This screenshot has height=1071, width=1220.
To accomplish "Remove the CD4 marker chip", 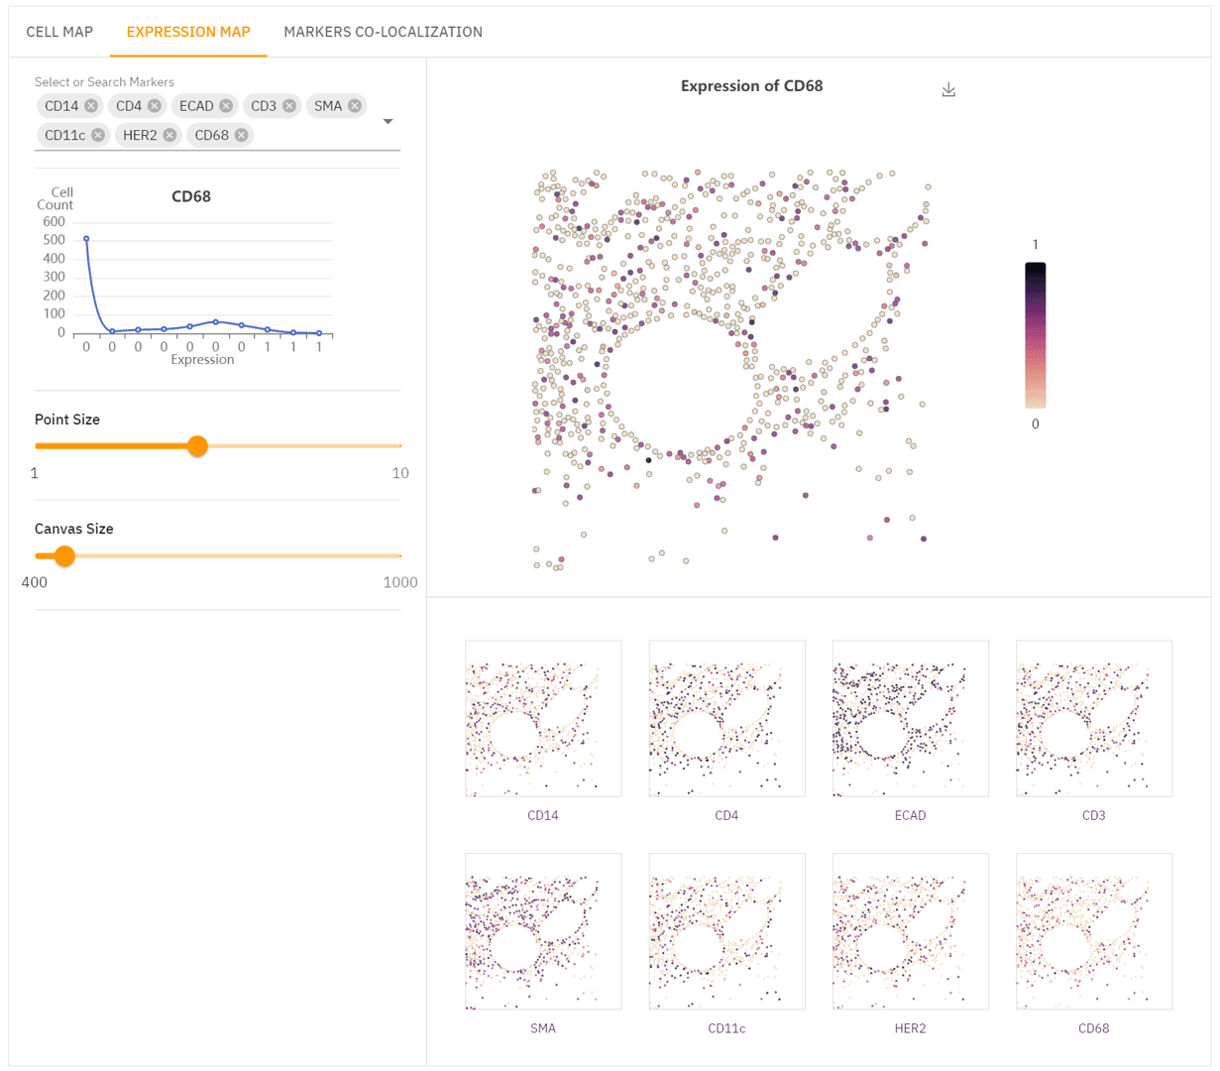I will (155, 106).
